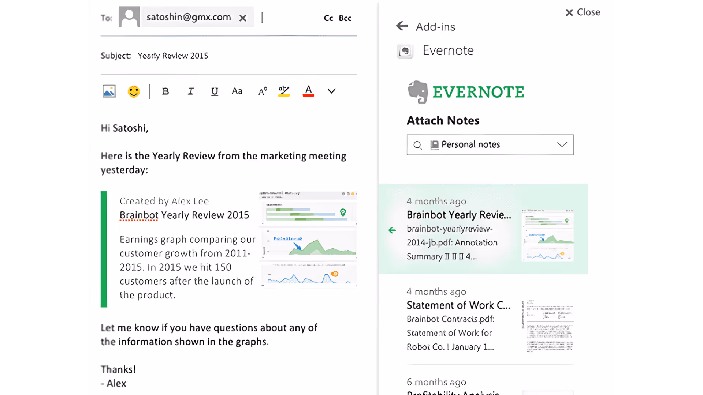The width and height of the screenshot is (703, 395).
Task: Click the Evernote elephant logo
Action: pyautogui.click(x=418, y=92)
